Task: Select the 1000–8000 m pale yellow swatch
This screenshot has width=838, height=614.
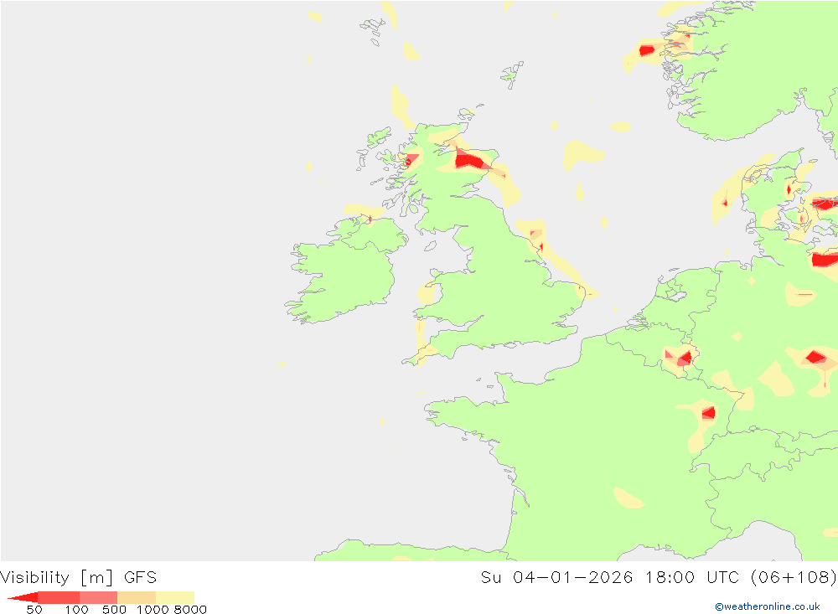Action: 175,597
